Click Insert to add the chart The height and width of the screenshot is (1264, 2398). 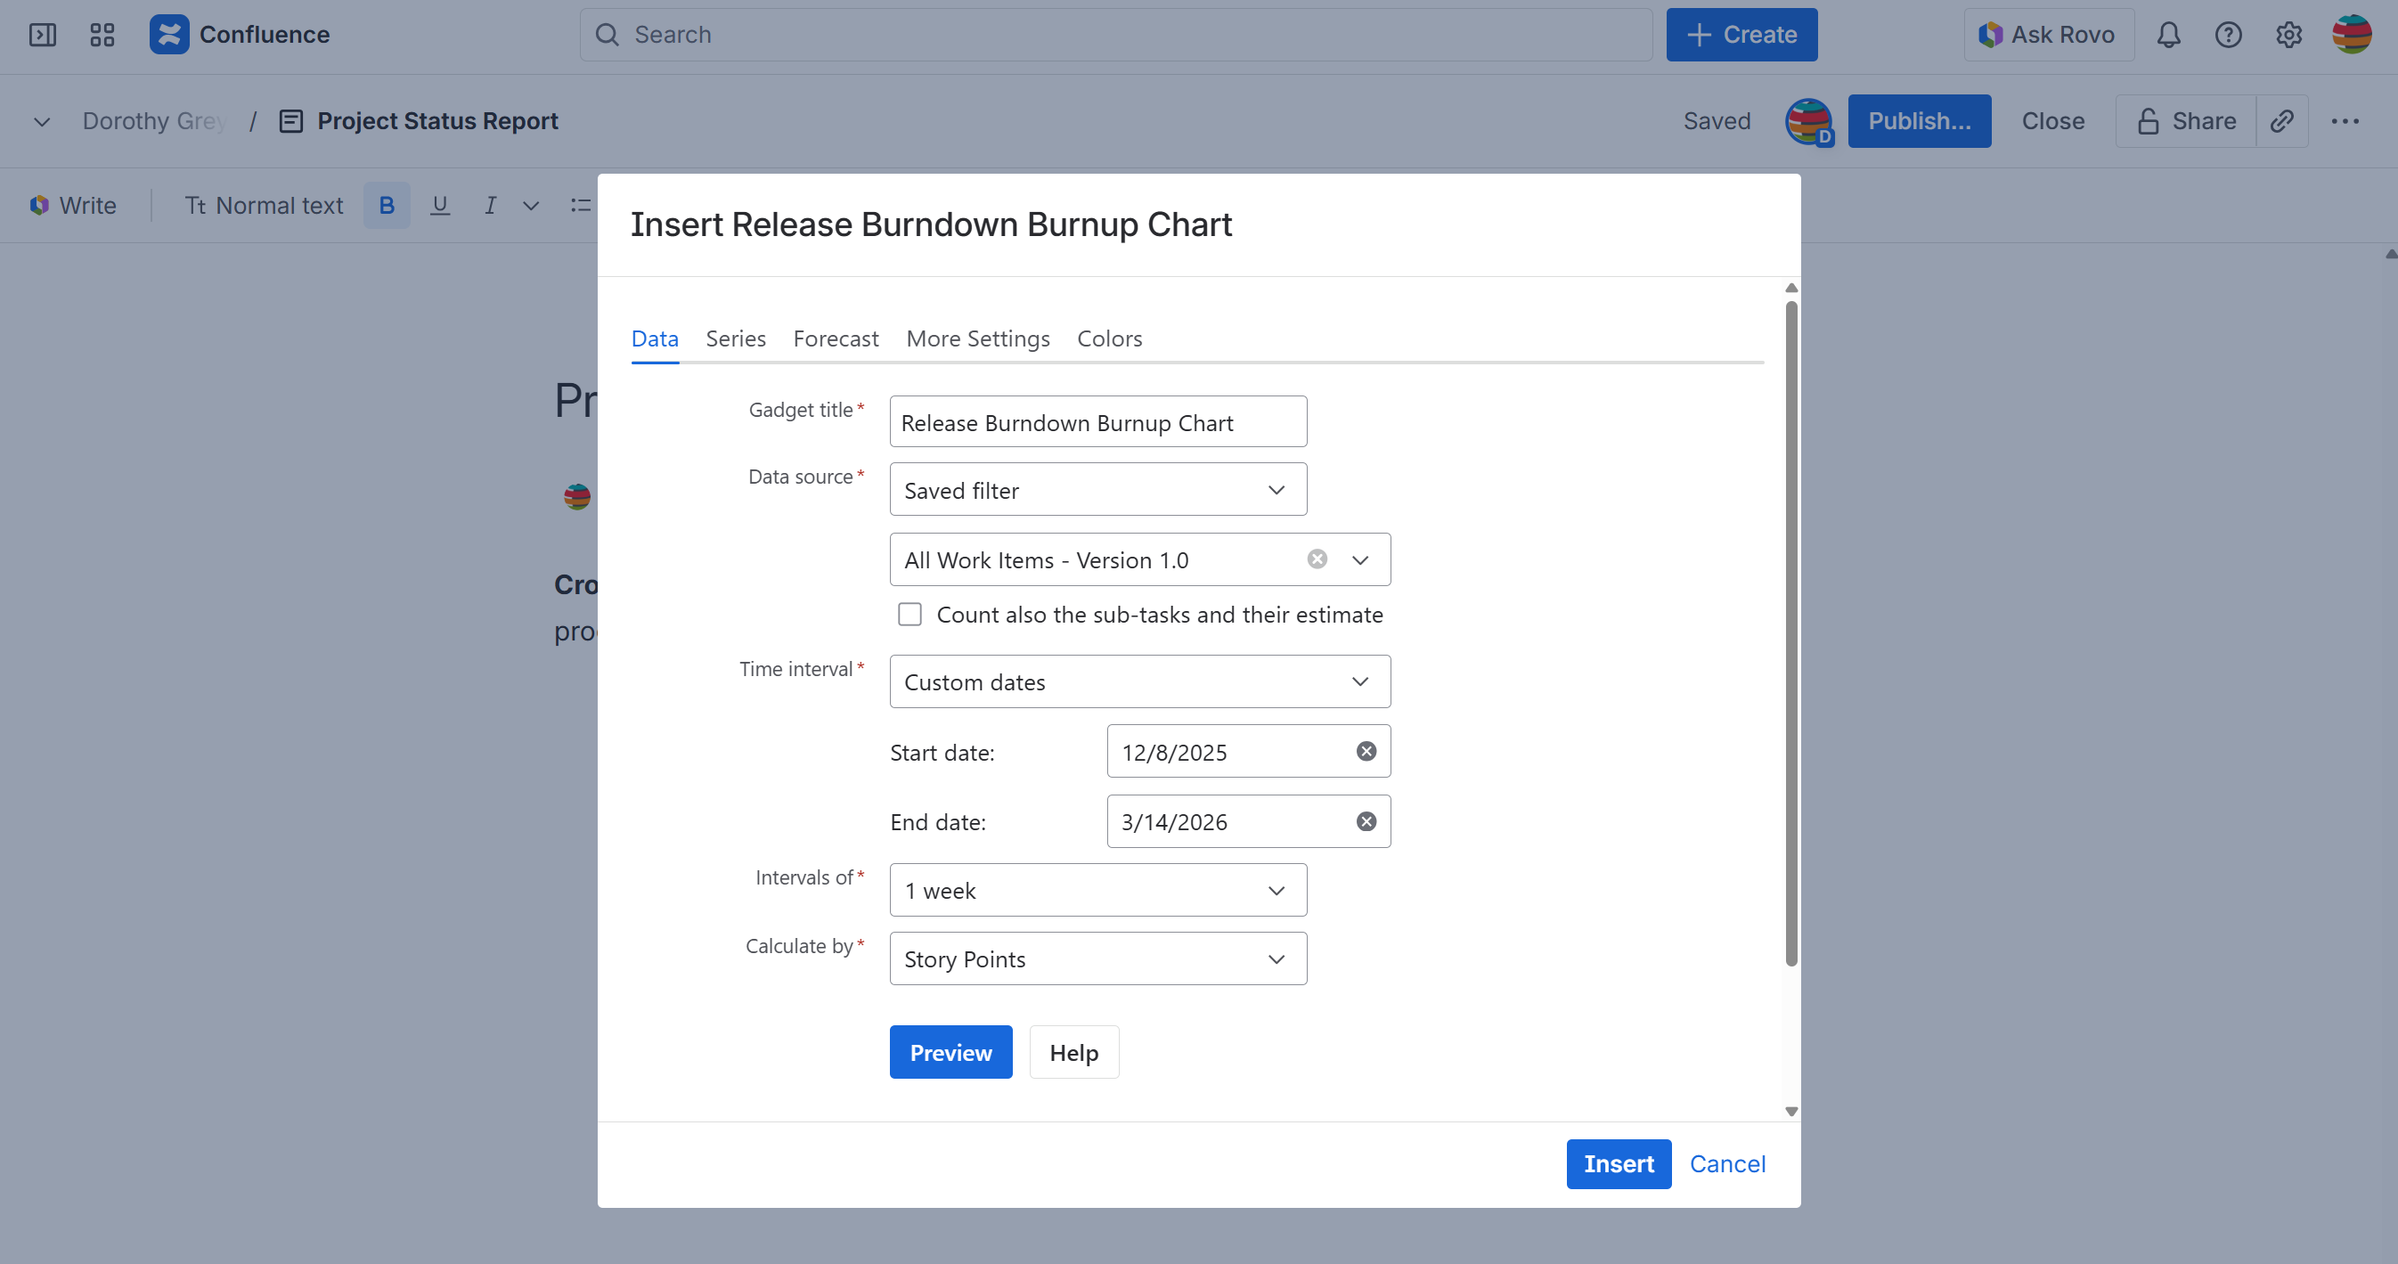pos(1619,1163)
